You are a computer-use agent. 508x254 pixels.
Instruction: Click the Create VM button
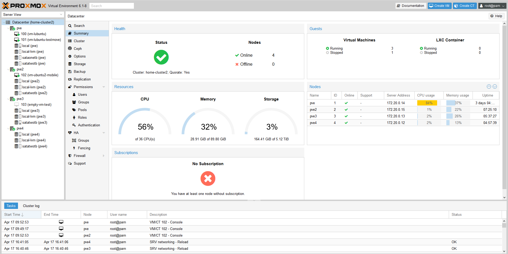(x=439, y=6)
